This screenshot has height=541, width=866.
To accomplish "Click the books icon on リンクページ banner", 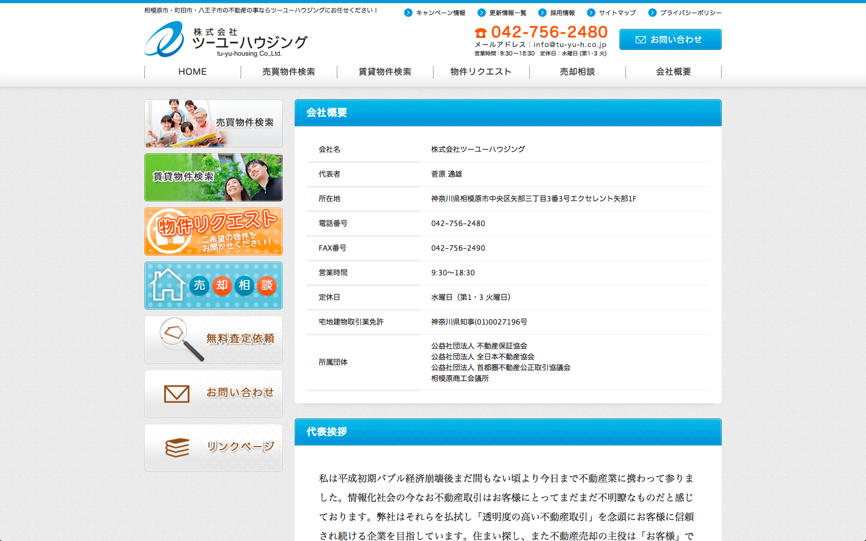I will click(x=177, y=448).
